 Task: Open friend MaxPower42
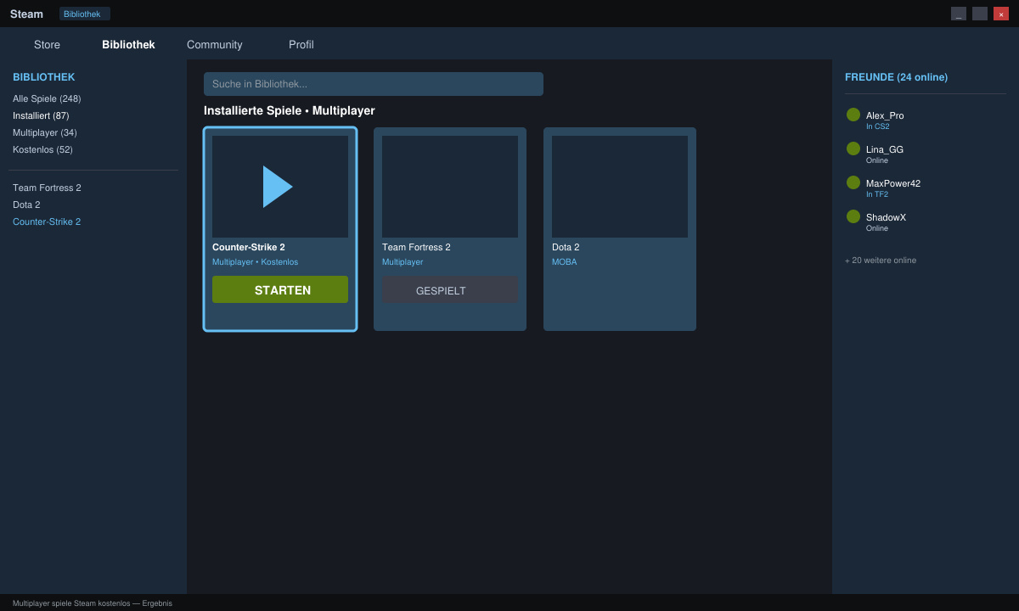click(893, 183)
